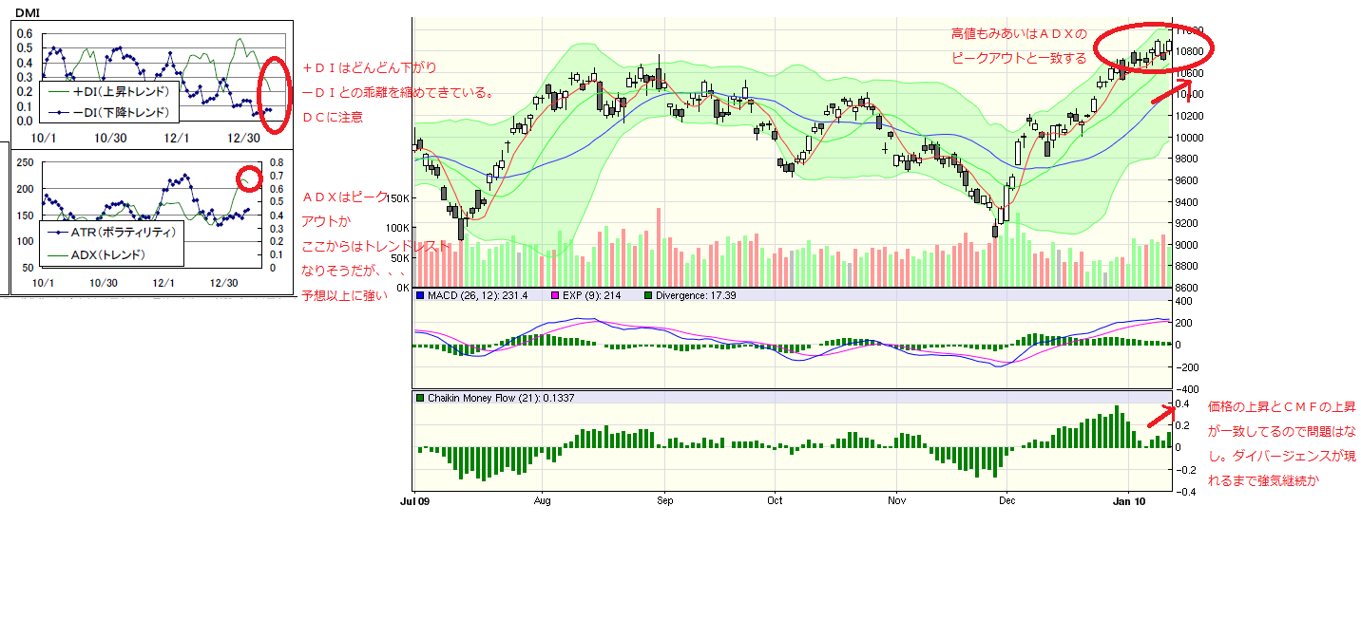Click the green Divergence legend square

coord(648,296)
